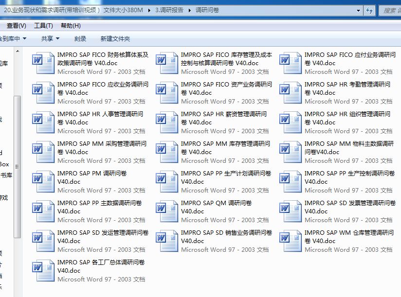This screenshot has width=401, height=297.
Task: Select file name IMPRO SAP FICO 库存管理及成本控制与核算调研问卷
Action: point(226,59)
